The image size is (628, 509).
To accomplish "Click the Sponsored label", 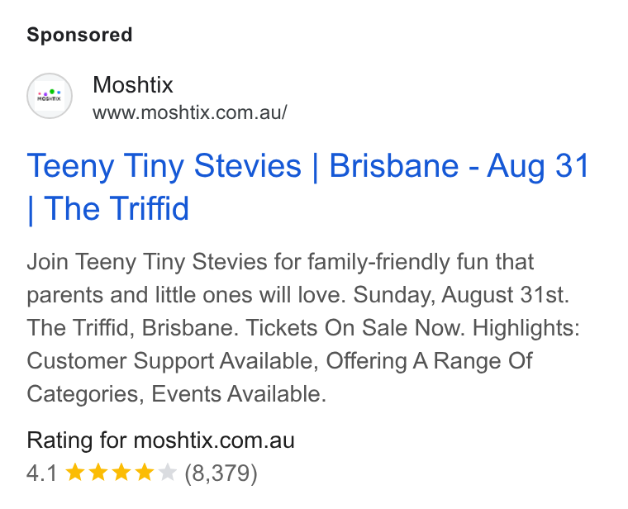I will click(79, 35).
